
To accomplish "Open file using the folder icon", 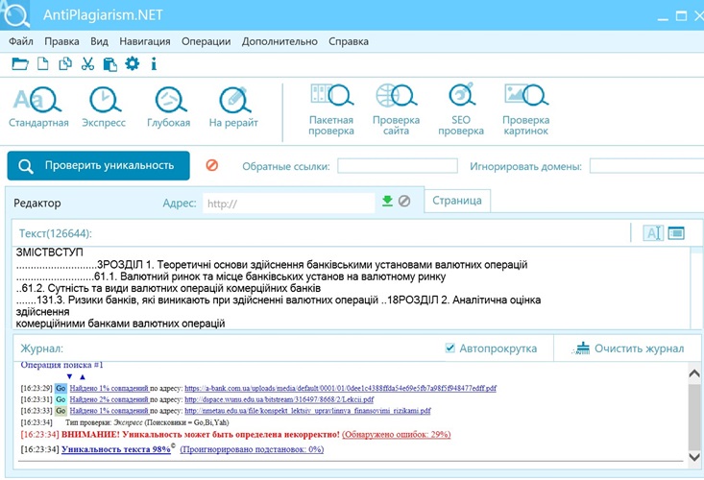I will [x=20, y=63].
